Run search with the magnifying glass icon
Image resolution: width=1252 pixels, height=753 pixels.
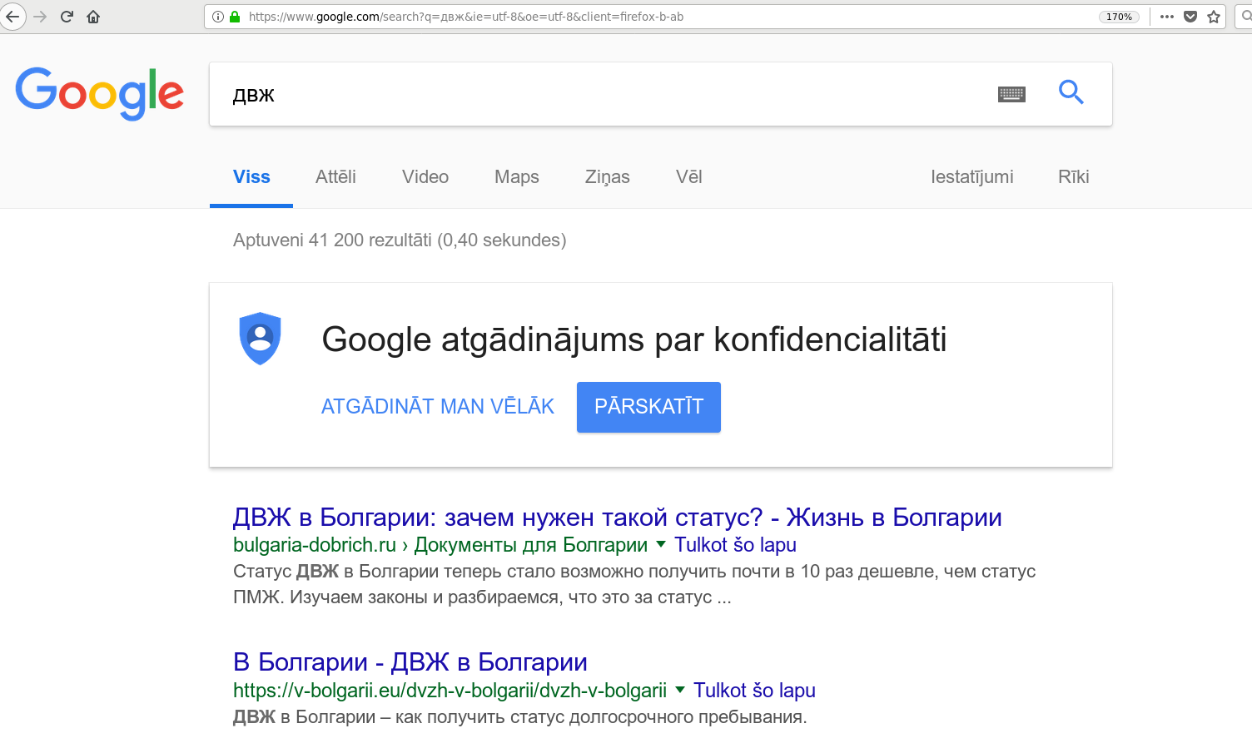pos(1071,92)
